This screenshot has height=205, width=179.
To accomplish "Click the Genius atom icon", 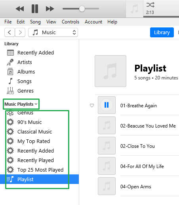I will click(x=10, y=113).
